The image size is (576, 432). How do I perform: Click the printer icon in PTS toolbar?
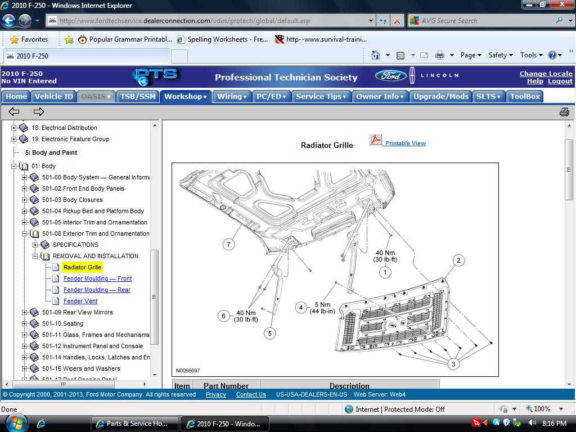(x=564, y=112)
